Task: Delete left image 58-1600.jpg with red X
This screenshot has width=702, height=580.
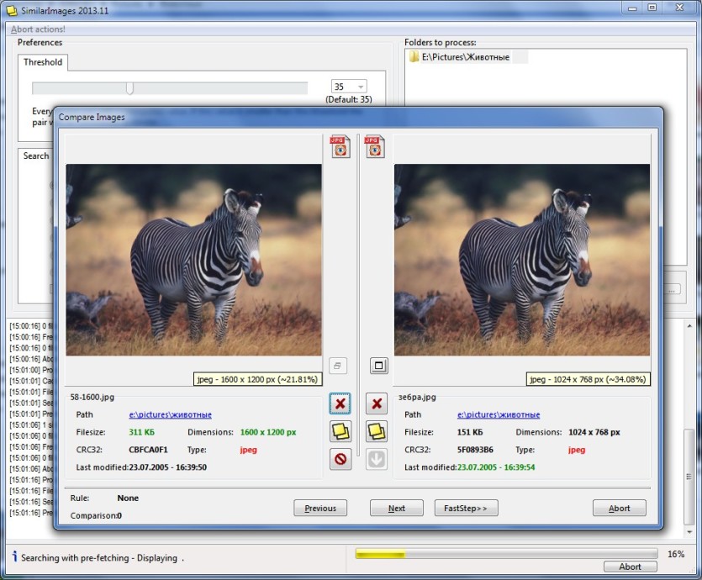Action: [x=340, y=403]
